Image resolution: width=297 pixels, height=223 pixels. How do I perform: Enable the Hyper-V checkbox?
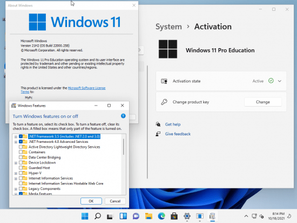[21, 173]
